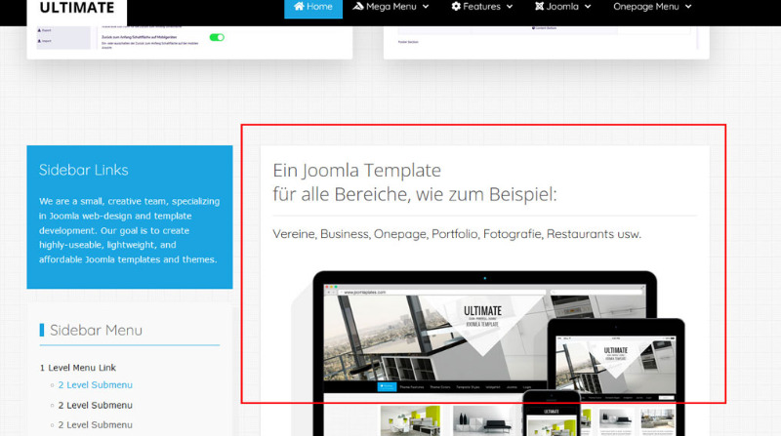Viewport: 781px width, 436px height.
Task: Click the smartphone mockup image
Action: pyautogui.click(x=552, y=414)
